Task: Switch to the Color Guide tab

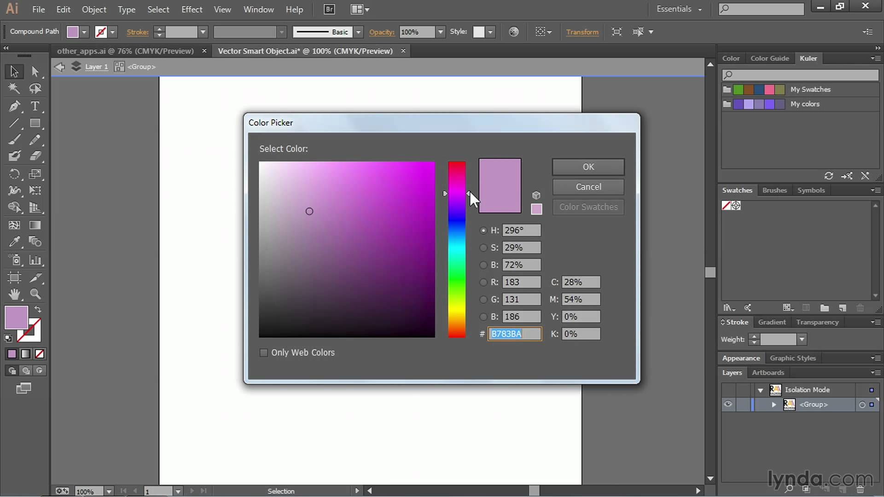Action: pyautogui.click(x=769, y=58)
